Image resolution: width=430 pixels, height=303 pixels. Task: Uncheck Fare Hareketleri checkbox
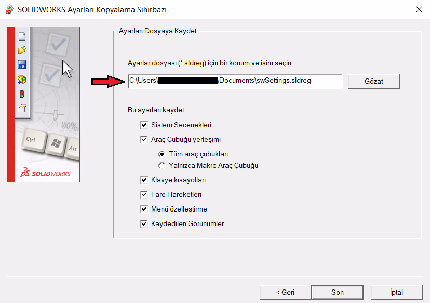[x=144, y=195]
